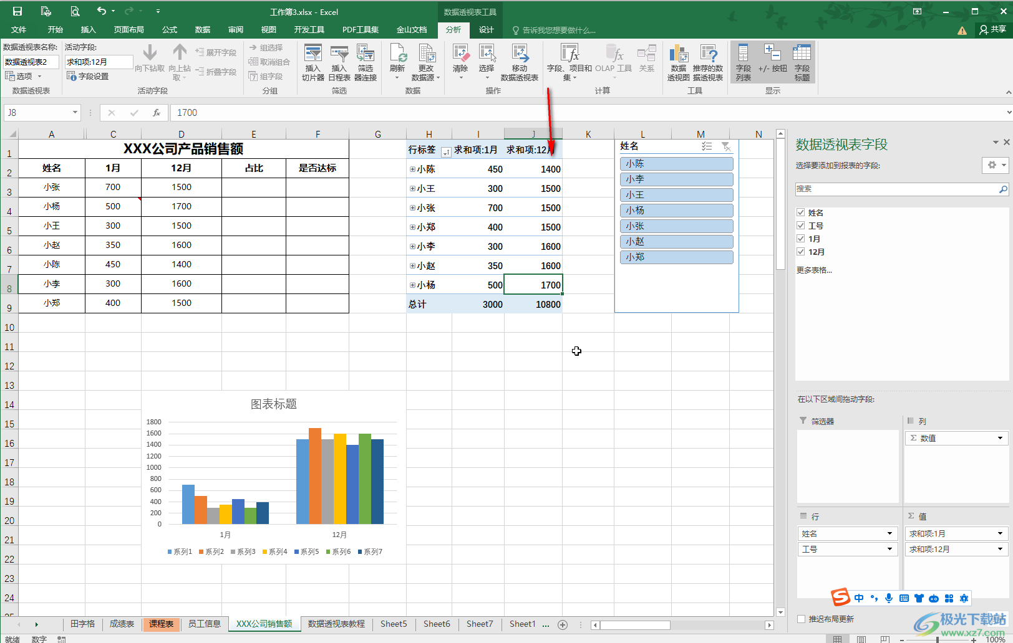Select 小郑 in the slicer
This screenshot has width=1013, height=643.
tap(677, 257)
